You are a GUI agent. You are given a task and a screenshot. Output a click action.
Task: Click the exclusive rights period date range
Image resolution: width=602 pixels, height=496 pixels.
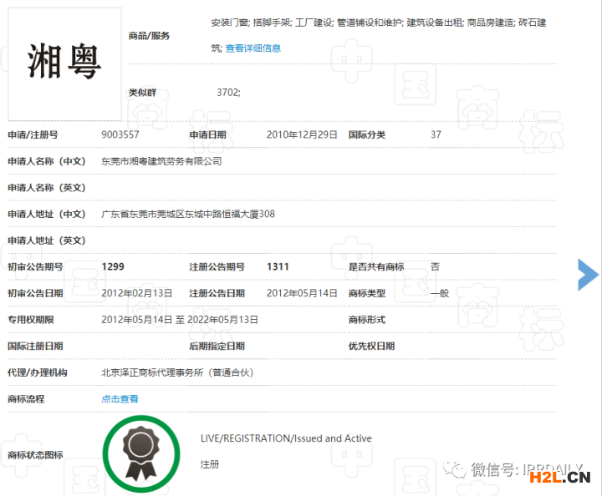pos(179,320)
